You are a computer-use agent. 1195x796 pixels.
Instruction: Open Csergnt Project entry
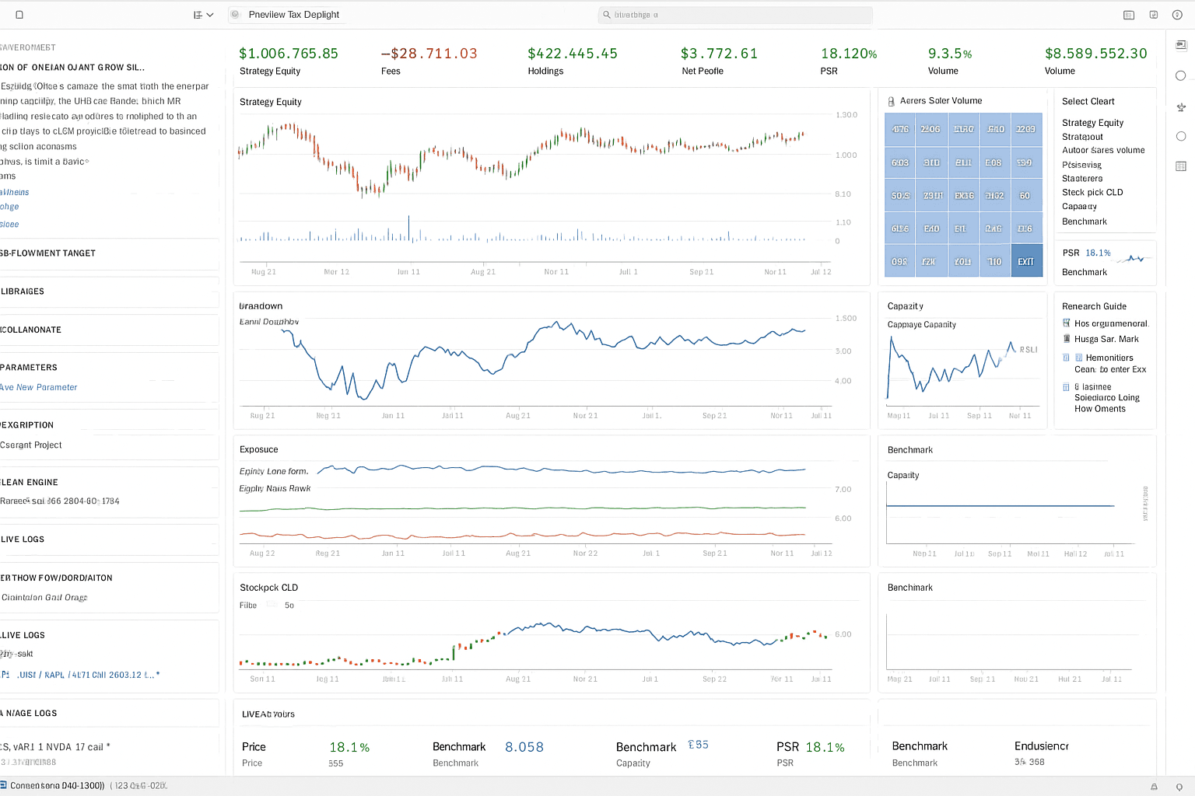click(31, 445)
